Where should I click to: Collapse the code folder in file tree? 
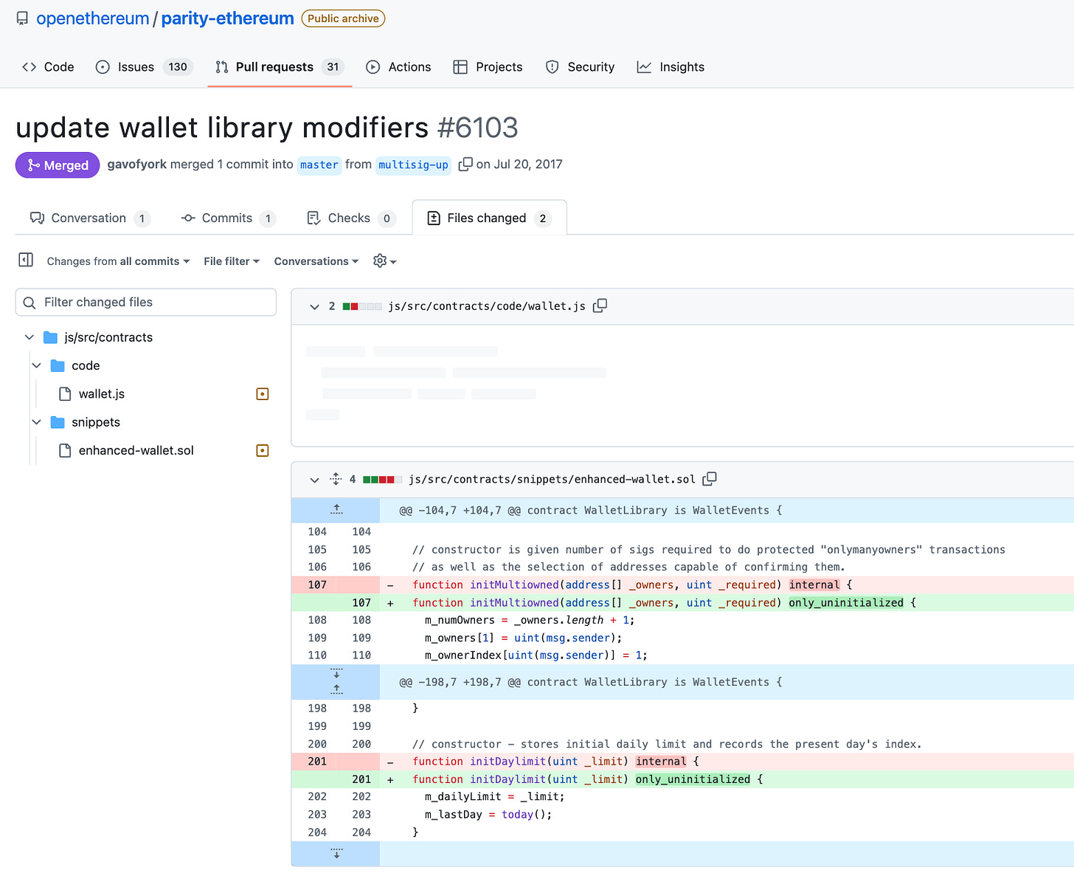[x=37, y=365]
